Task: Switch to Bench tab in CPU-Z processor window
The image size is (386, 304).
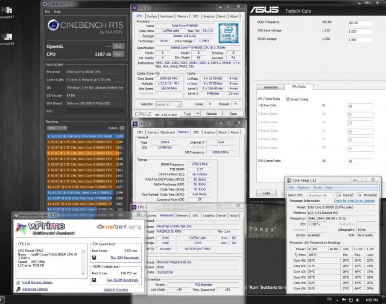Action: click(x=222, y=16)
